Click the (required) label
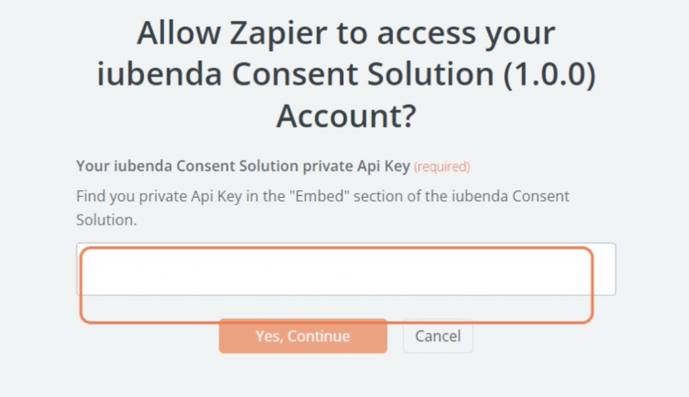 (442, 166)
